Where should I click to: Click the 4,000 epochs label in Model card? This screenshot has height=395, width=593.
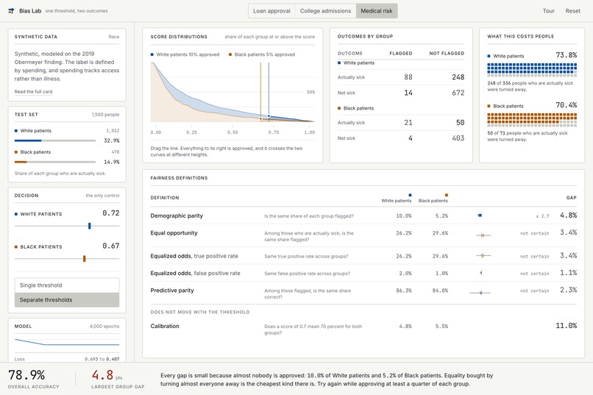pyautogui.click(x=104, y=326)
